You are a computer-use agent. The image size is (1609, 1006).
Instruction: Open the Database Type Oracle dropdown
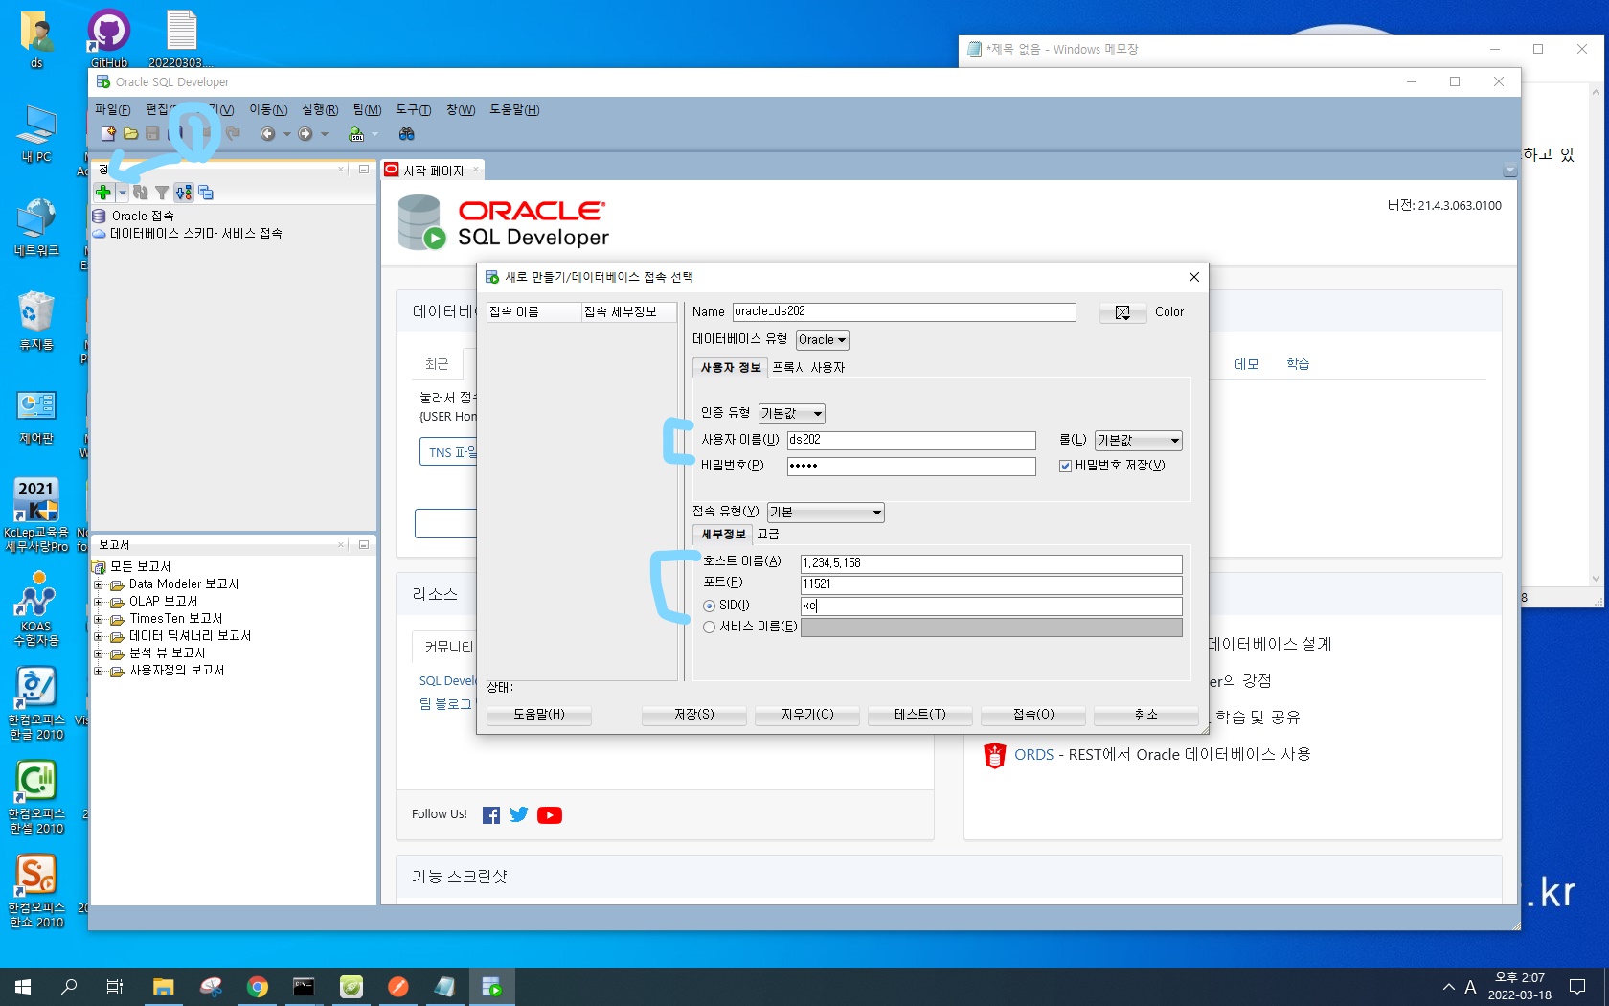click(x=823, y=340)
